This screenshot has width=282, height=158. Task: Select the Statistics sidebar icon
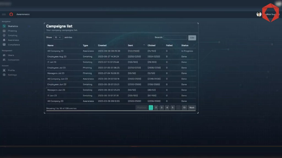[4, 26]
